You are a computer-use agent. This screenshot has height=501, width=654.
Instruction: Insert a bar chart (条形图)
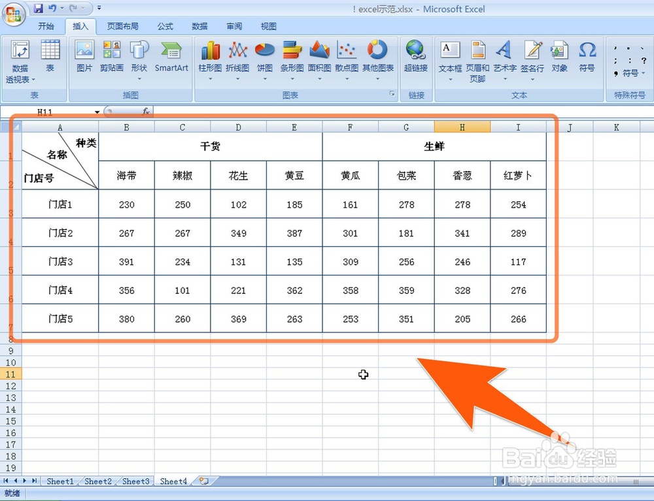coord(292,60)
